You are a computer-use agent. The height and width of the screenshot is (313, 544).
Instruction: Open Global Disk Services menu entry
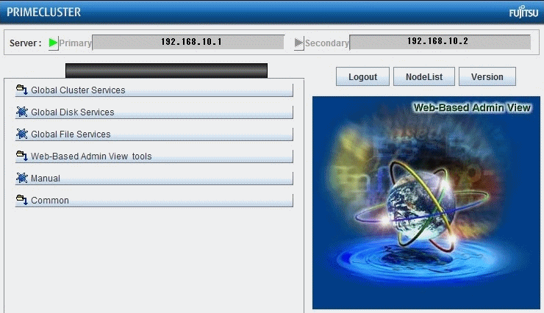[154, 112]
